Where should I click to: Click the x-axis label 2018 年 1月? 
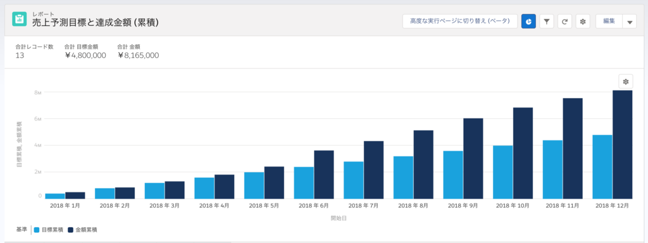(x=65, y=206)
